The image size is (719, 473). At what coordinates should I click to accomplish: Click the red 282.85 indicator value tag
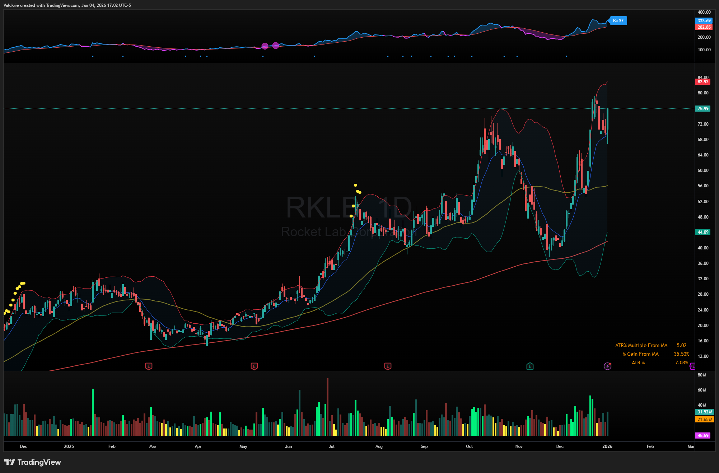[x=704, y=27]
